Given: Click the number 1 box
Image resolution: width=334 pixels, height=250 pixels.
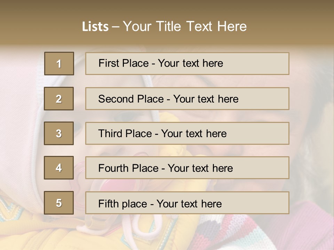Looking at the screenshot, I should coord(59,64).
